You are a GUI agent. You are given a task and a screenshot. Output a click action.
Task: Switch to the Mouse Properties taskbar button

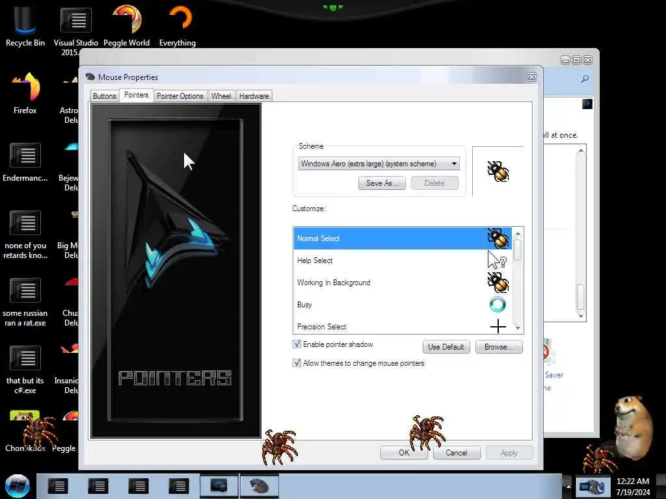(x=260, y=486)
